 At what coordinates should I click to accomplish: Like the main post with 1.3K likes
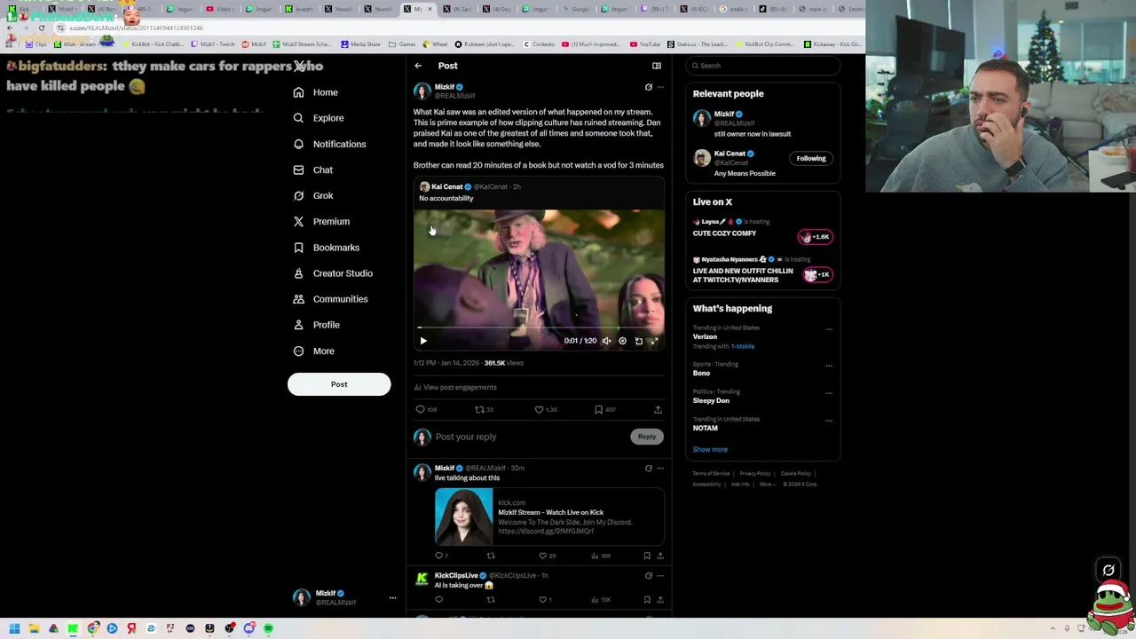[539, 409]
